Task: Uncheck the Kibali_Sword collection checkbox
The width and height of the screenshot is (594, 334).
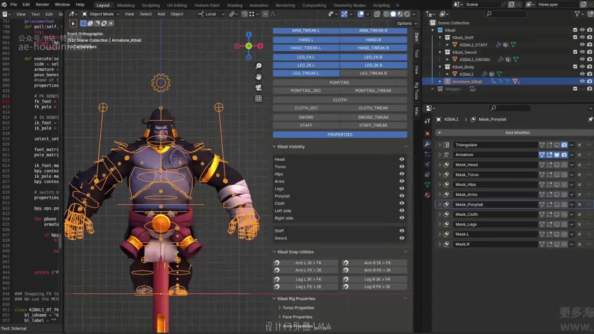Action: 575,52
